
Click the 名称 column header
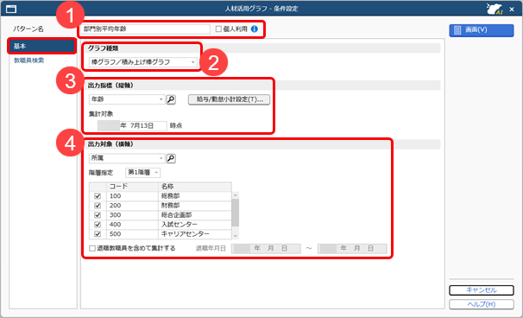tap(195, 187)
